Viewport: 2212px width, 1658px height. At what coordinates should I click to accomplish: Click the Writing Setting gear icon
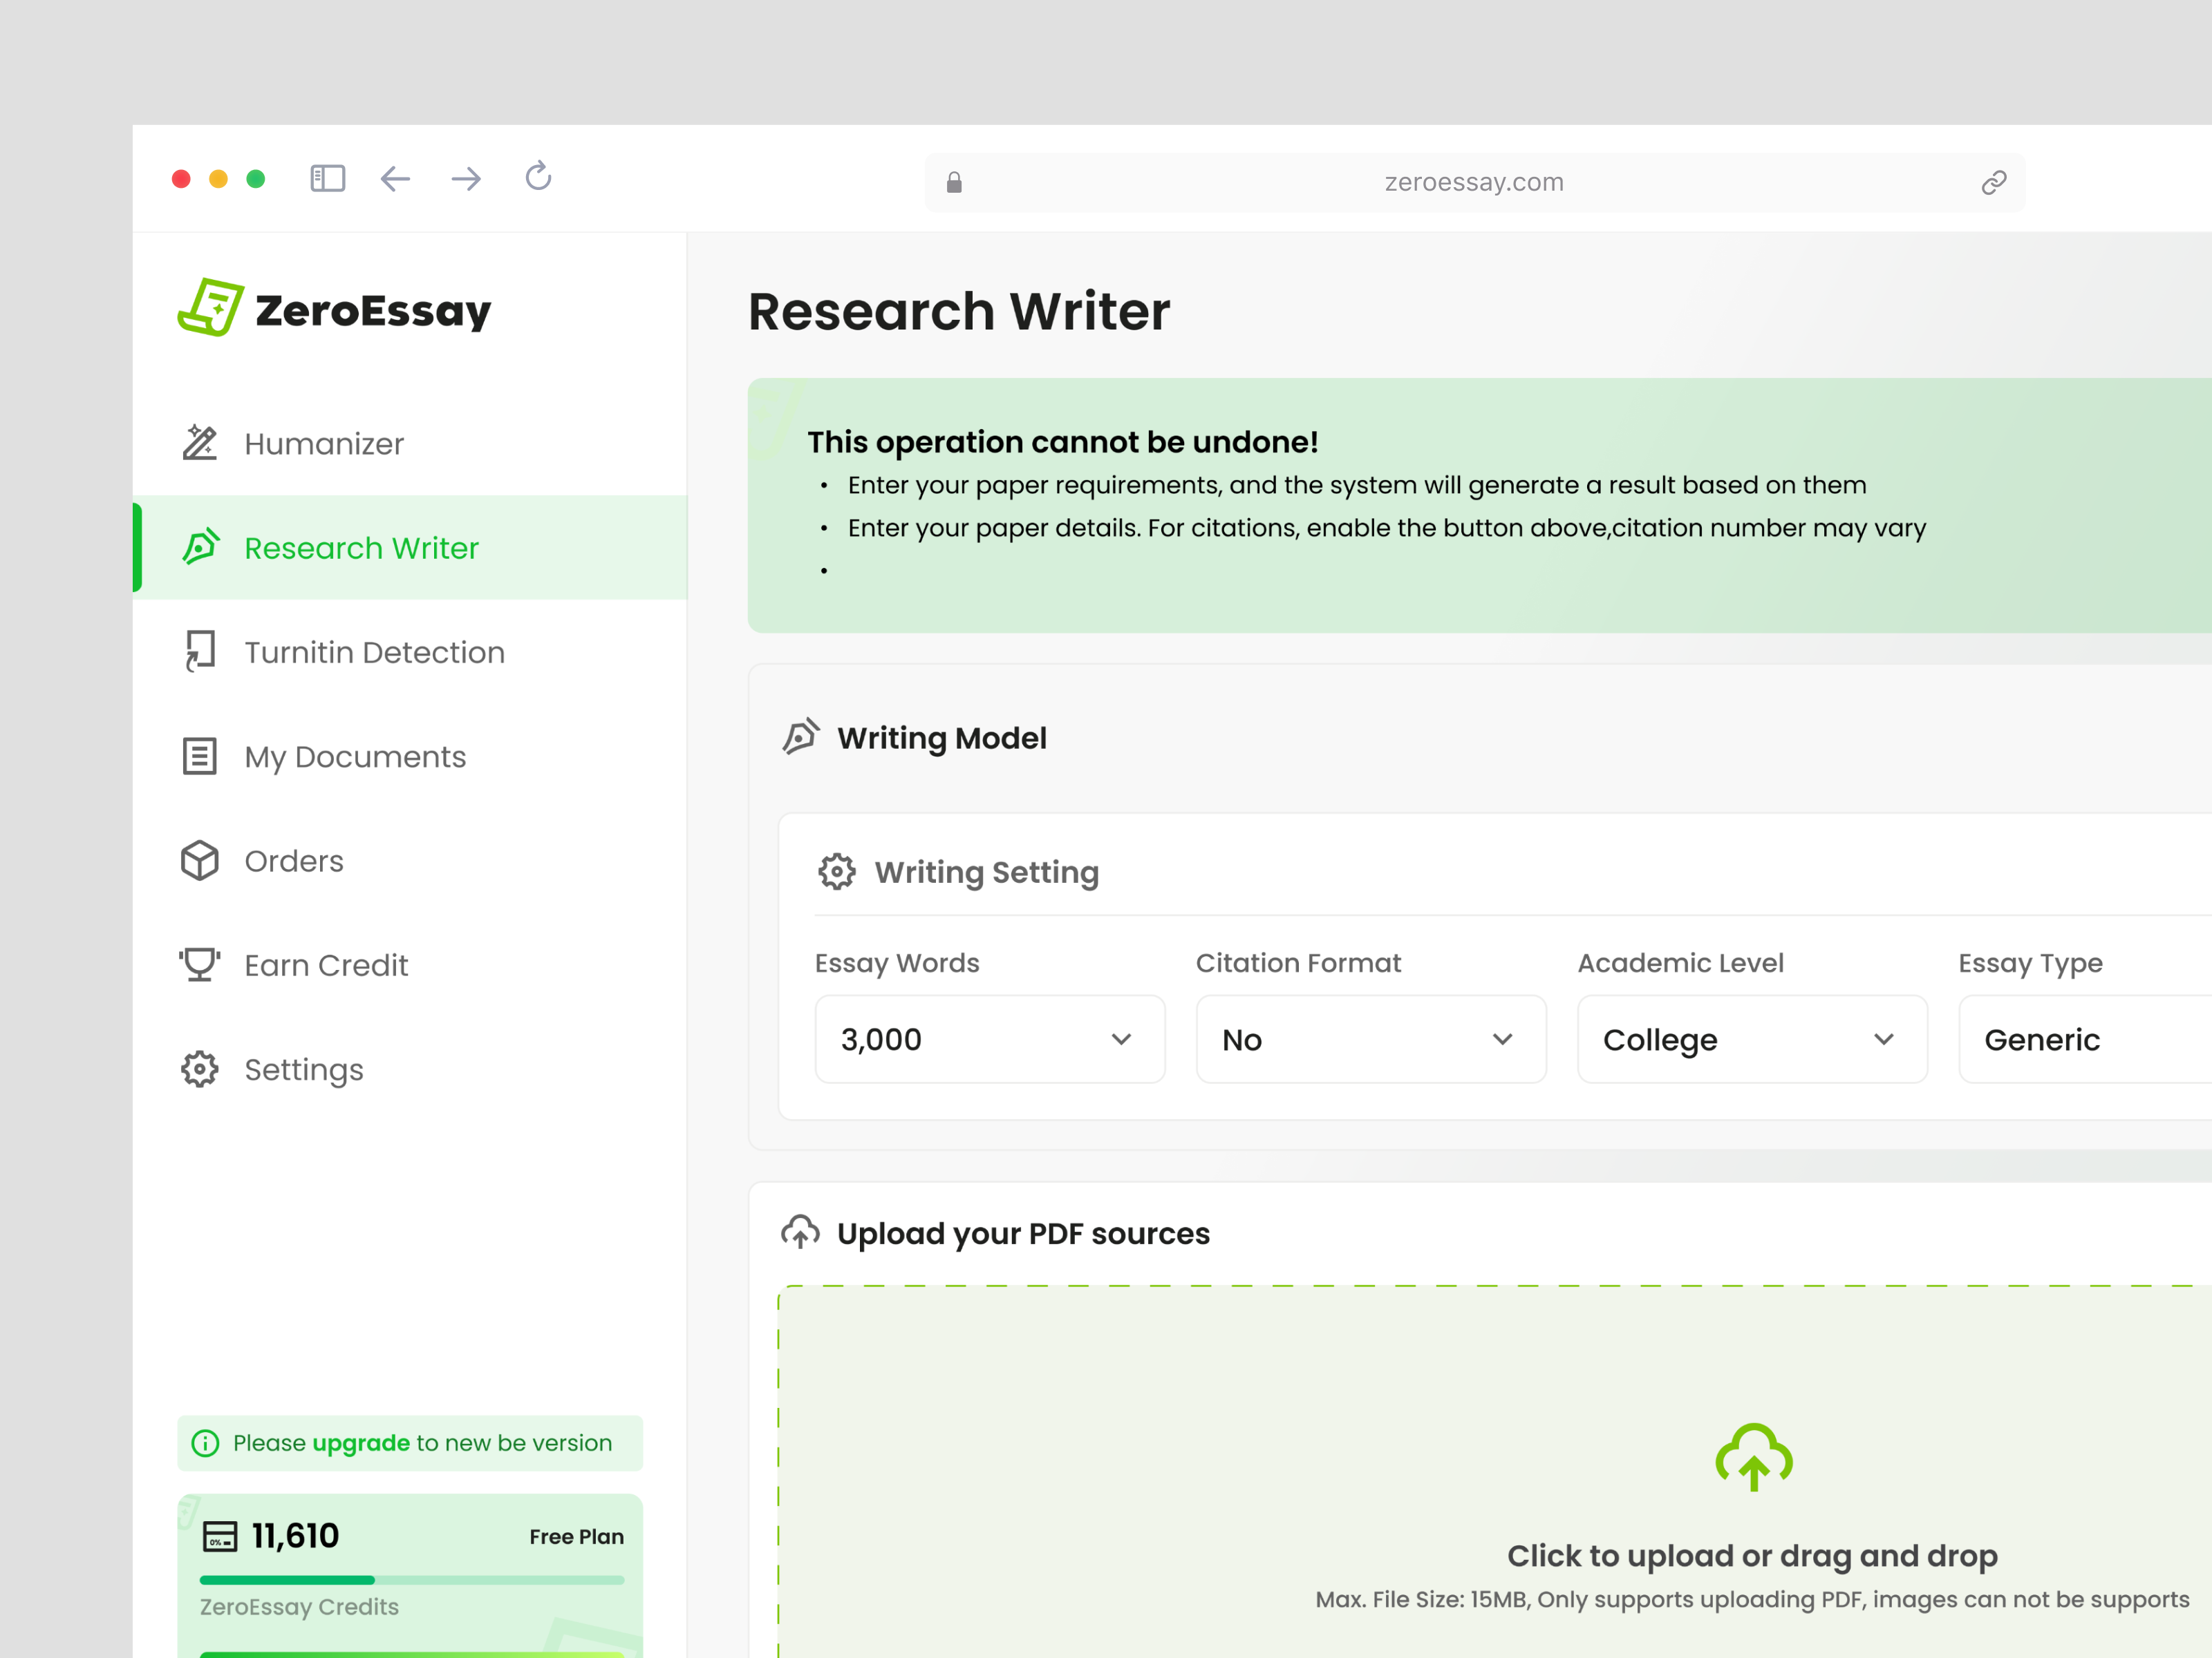pos(837,870)
